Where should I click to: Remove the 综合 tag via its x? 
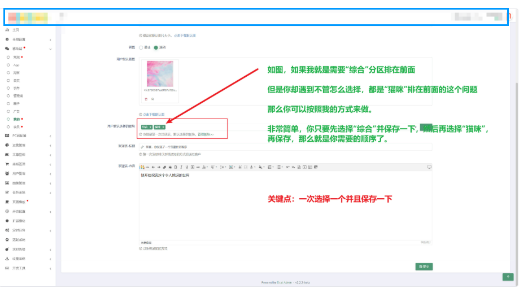[150, 127]
